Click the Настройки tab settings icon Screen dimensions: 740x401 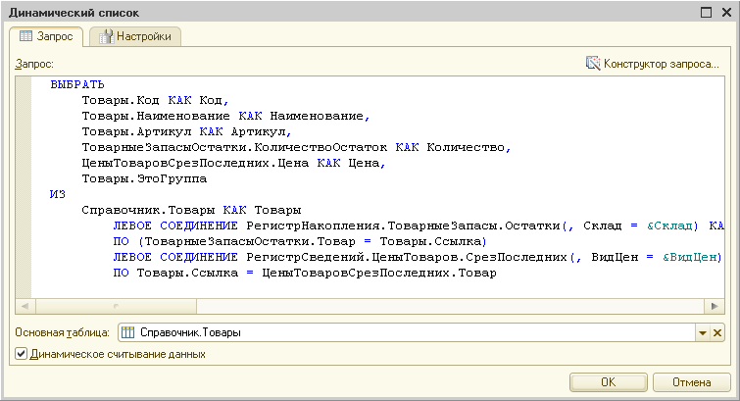click(x=107, y=36)
